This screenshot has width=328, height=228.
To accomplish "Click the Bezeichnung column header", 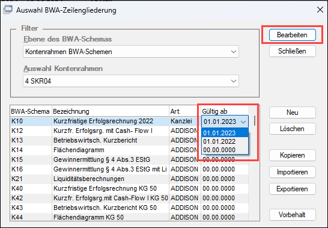I will (x=111, y=111).
